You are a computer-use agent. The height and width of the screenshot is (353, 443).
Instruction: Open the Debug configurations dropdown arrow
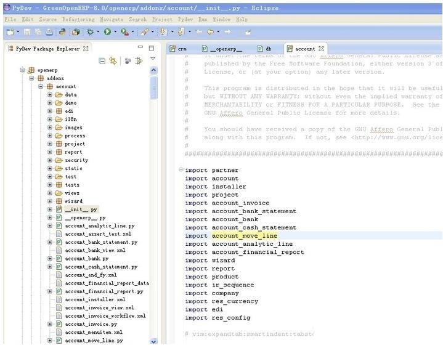(x=98, y=31)
